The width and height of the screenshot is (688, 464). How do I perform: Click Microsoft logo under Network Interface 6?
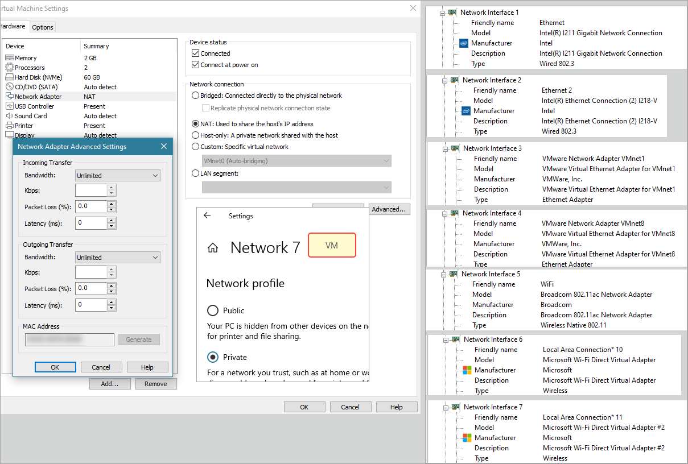point(467,370)
